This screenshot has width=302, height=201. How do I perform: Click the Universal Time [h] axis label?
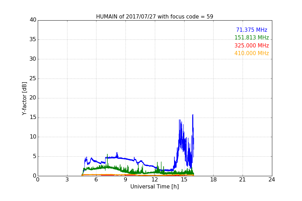[154, 187]
